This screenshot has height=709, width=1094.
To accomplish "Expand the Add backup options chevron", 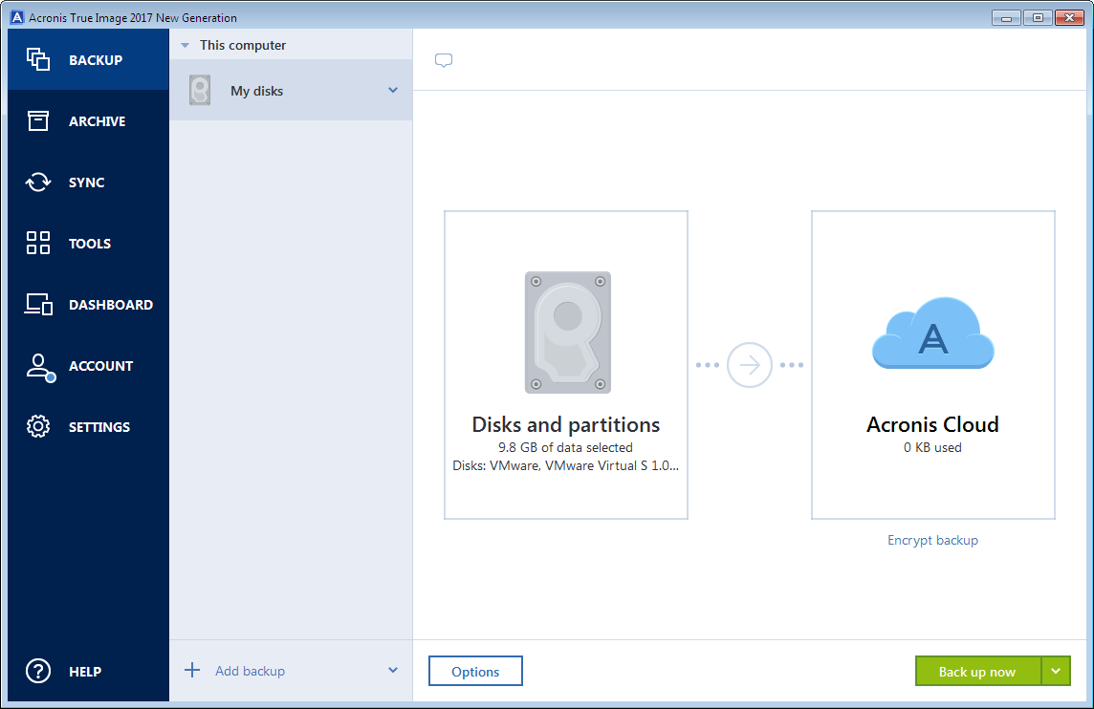I will pyautogui.click(x=392, y=671).
